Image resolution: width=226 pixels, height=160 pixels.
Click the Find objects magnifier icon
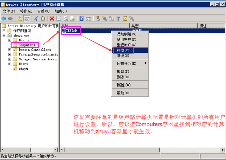(x=125, y=18)
